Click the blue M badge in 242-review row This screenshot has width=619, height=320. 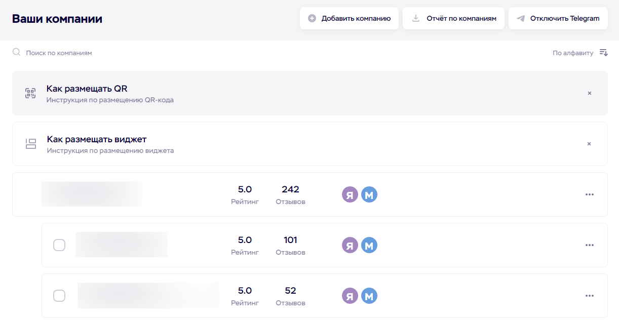tap(369, 194)
